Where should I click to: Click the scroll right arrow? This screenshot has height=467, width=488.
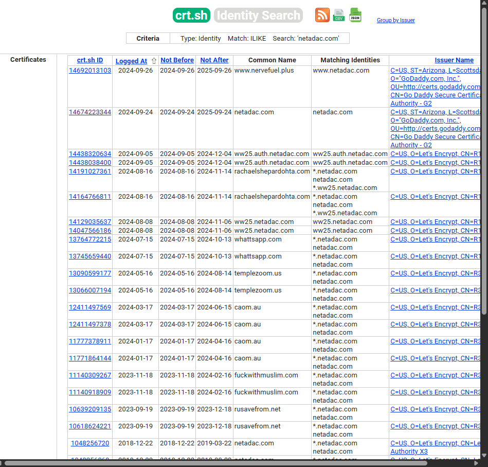477,463
